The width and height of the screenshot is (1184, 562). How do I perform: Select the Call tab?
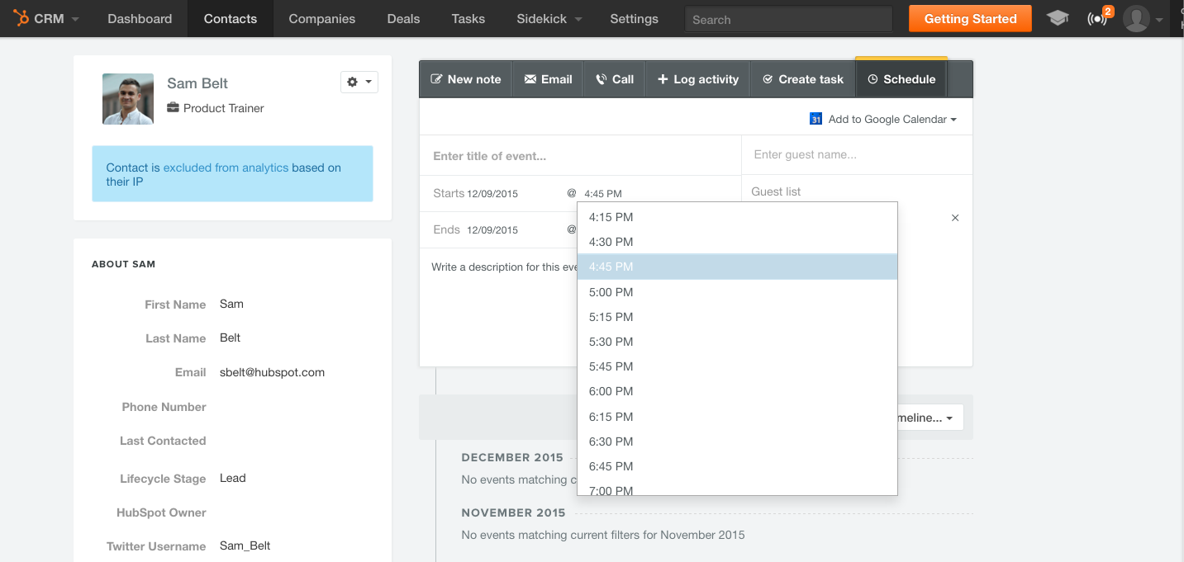click(614, 79)
